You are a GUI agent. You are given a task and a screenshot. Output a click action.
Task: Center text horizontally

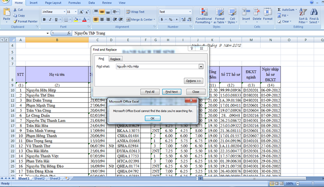102,20
